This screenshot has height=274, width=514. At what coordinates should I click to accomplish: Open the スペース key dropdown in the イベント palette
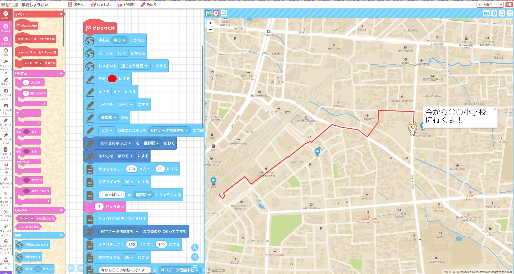[24, 39]
